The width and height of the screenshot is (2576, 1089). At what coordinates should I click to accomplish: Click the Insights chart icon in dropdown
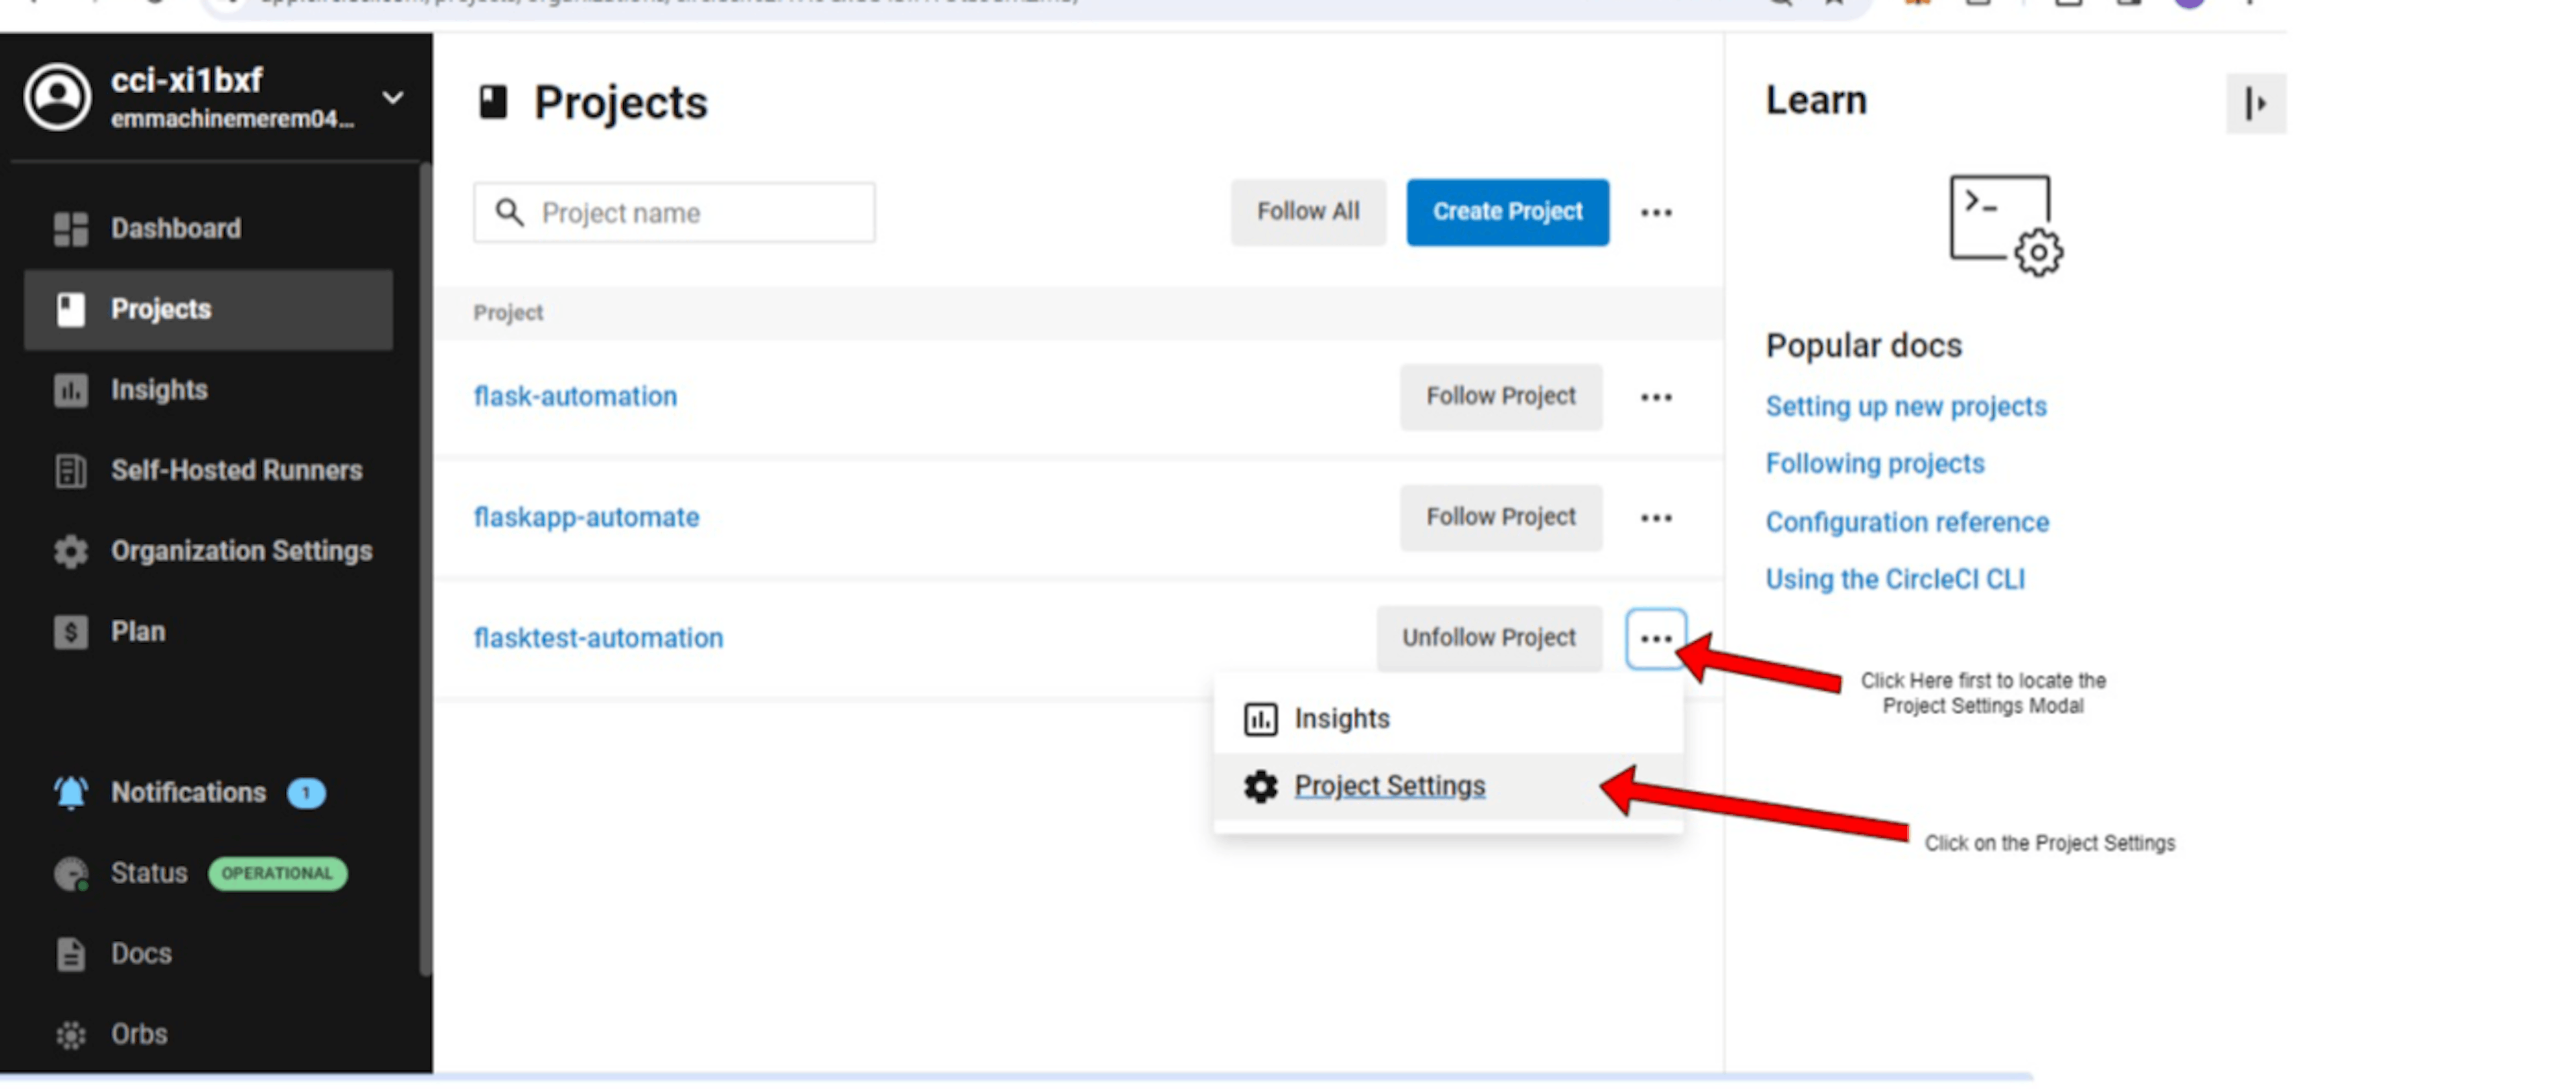pyautogui.click(x=1260, y=720)
